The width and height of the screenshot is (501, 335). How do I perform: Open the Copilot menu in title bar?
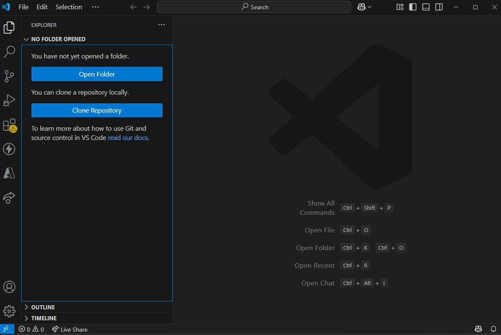click(364, 7)
